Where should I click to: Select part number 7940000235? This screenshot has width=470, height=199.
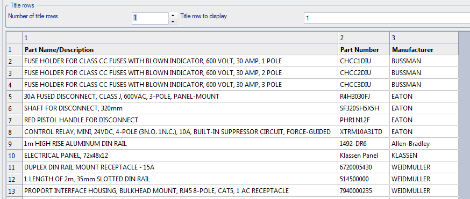pyautogui.click(x=364, y=191)
